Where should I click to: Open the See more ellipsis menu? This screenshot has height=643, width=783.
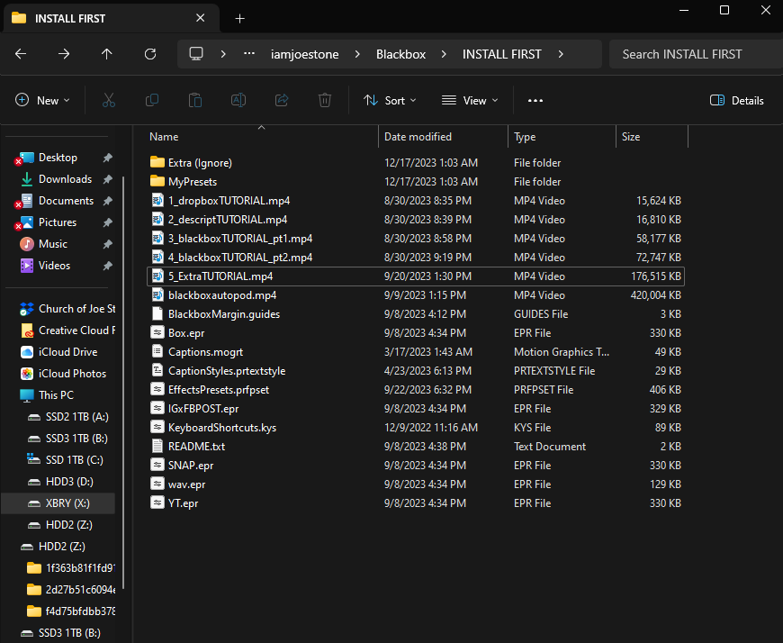(x=535, y=100)
